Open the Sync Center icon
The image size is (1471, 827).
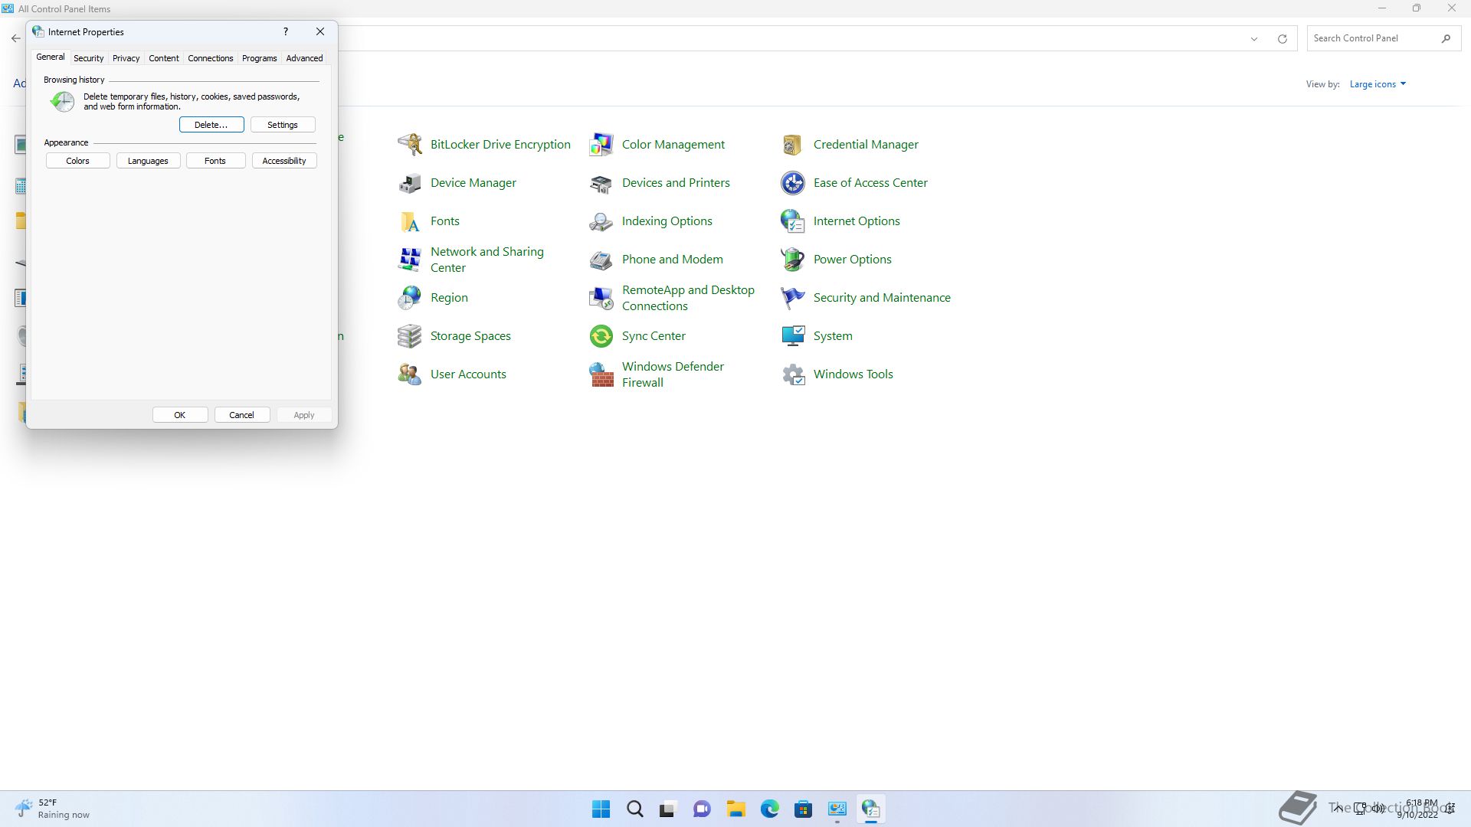(x=601, y=335)
